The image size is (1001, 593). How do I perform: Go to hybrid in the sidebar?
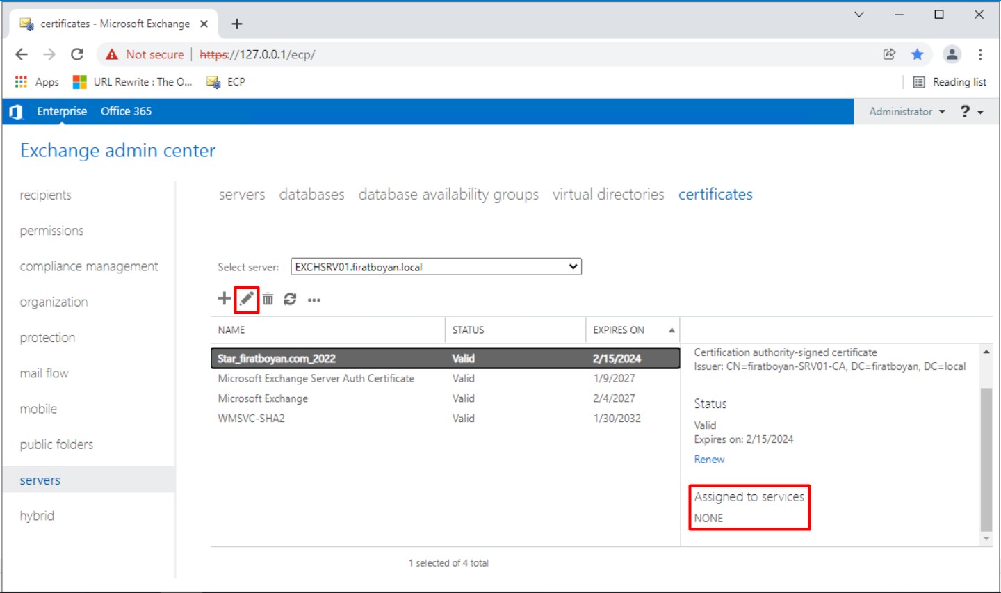[x=37, y=516]
